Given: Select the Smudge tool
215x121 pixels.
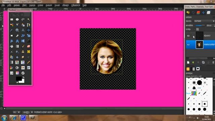Looking at the screenshot, I should click(x=23, y=57).
